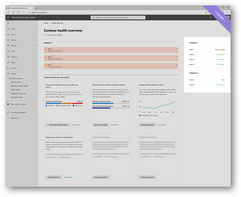Screen dimensions: 241x197
Task: Click Home breadcrumb link
Action: point(46,23)
